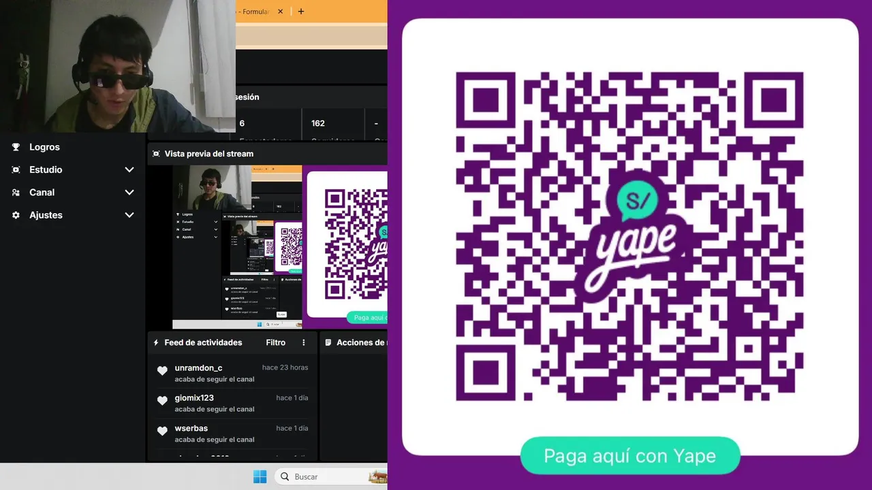Click the Vista previa del stream camera icon
This screenshot has height=490, width=872.
point(156,154)
